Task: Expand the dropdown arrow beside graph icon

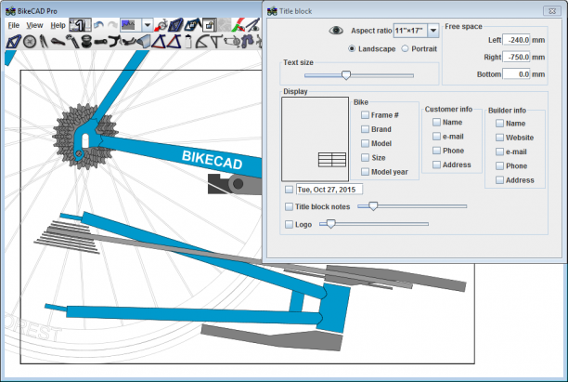Action: click(148, 25)
